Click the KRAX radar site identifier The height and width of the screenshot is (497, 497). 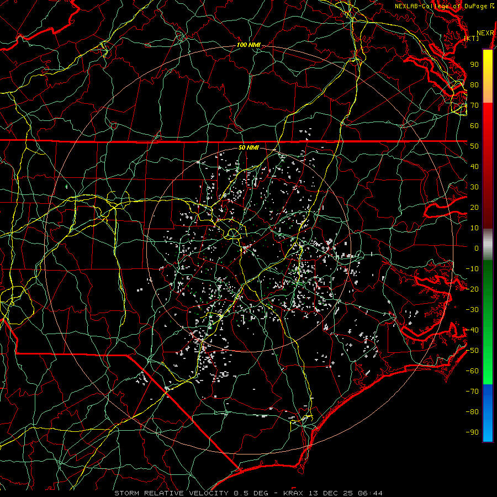pyautogui.click(x=293, y=493)
